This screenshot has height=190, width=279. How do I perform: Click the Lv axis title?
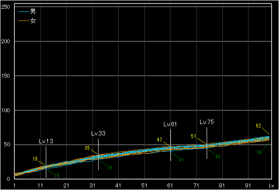point(271,186)
